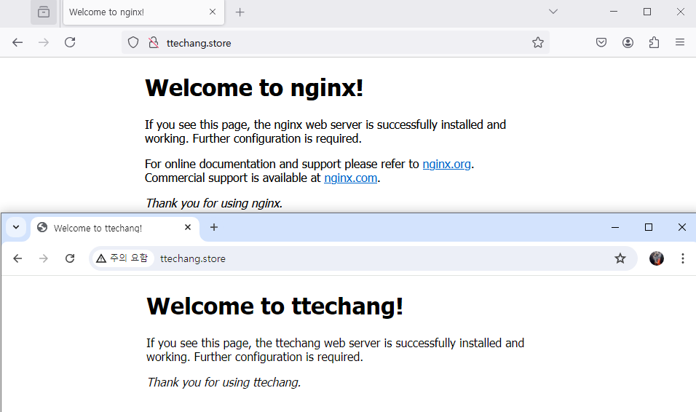Click globe favicon on the ttechang tab

tap(42, 227)
